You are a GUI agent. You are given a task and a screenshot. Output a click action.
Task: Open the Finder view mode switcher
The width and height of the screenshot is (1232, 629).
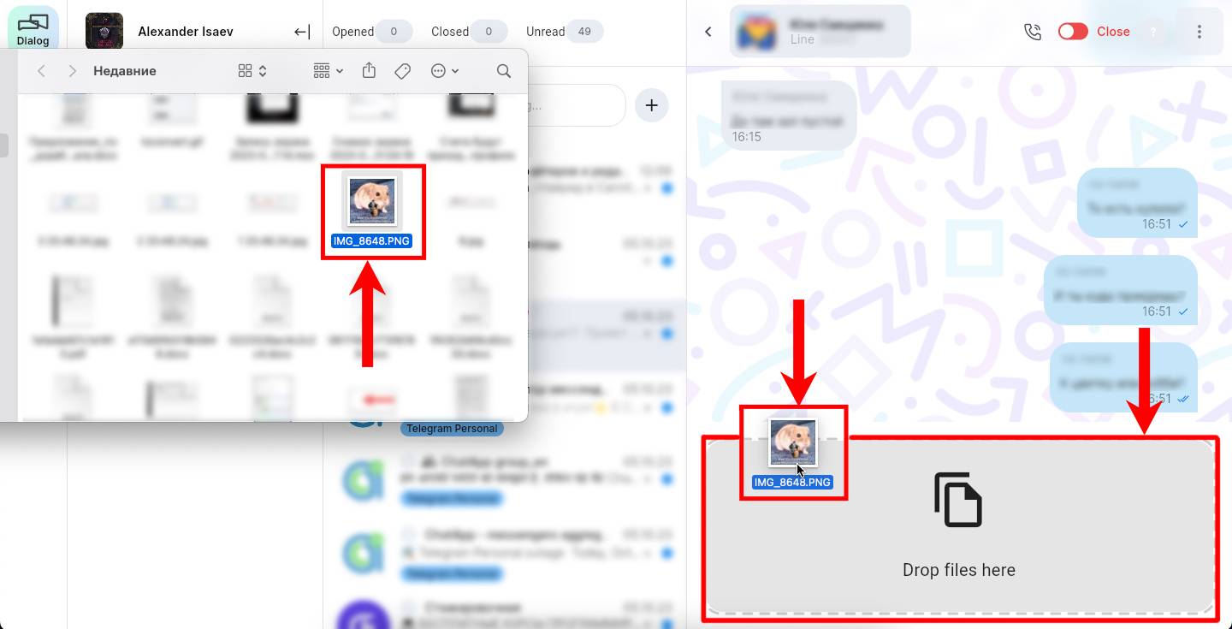(x=252, y=71)
